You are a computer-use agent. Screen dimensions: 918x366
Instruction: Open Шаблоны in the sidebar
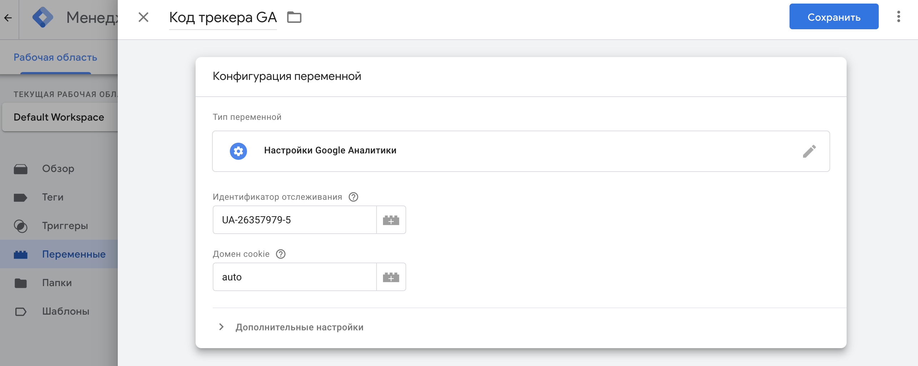tap(59, 311)
